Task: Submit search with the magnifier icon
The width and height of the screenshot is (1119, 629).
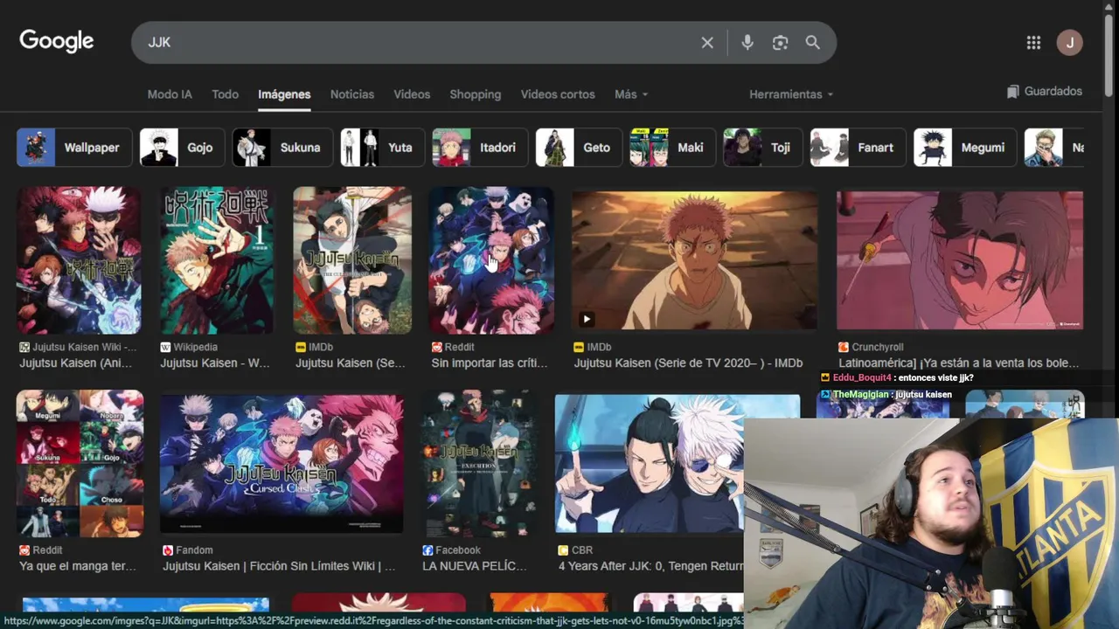Action: pyautogui.click(x=813, y=42)
